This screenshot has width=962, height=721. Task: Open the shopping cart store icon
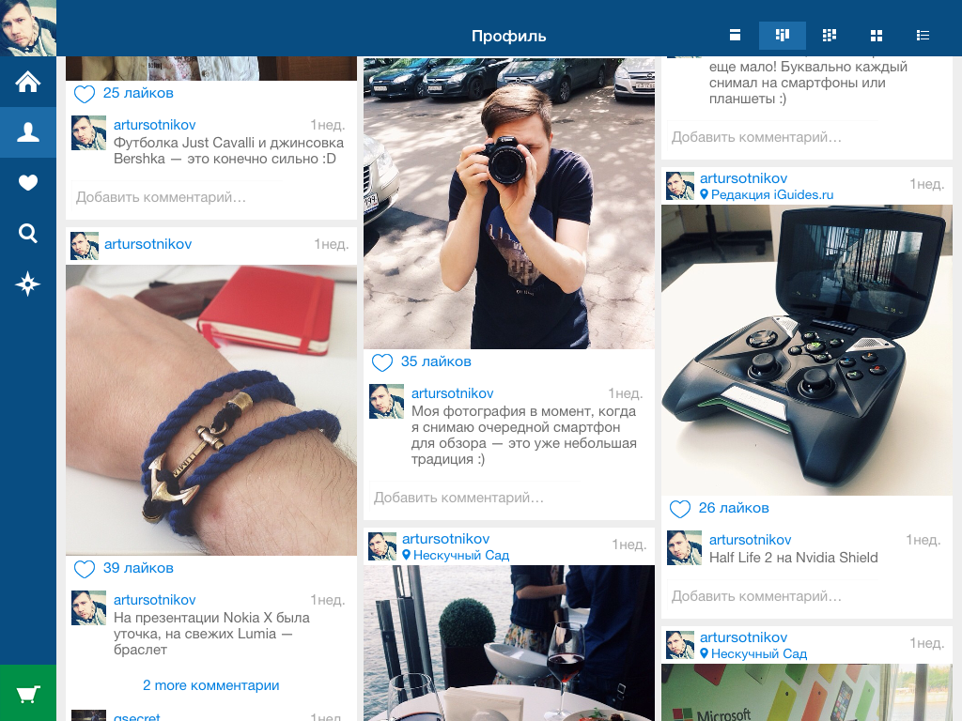27,694
